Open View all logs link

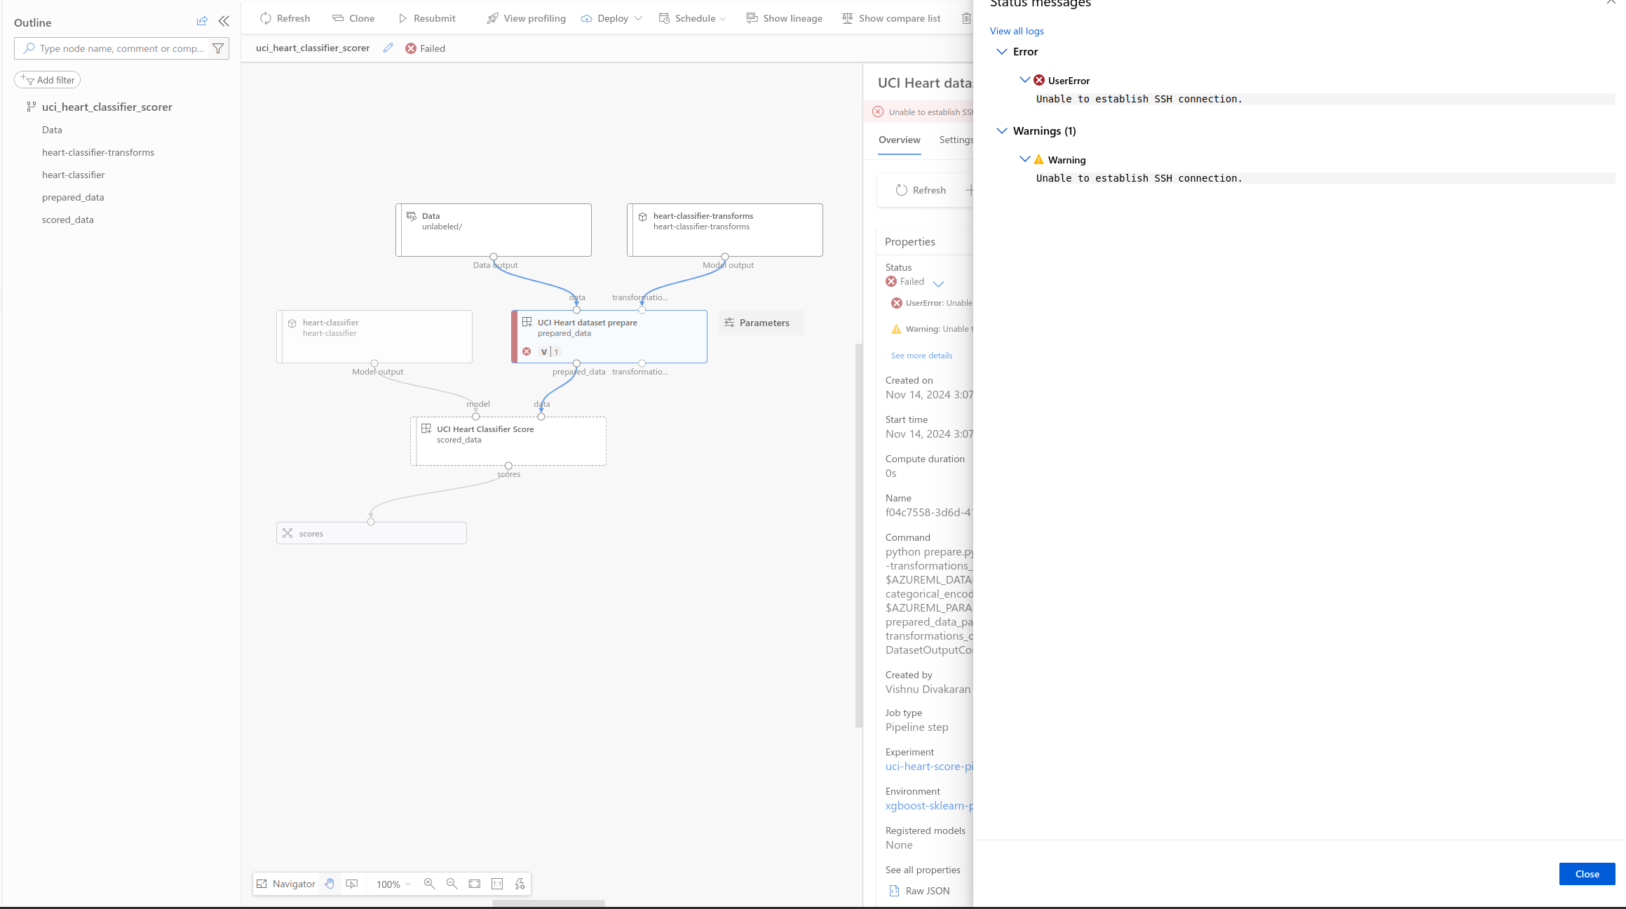(x=1016, y=31)
